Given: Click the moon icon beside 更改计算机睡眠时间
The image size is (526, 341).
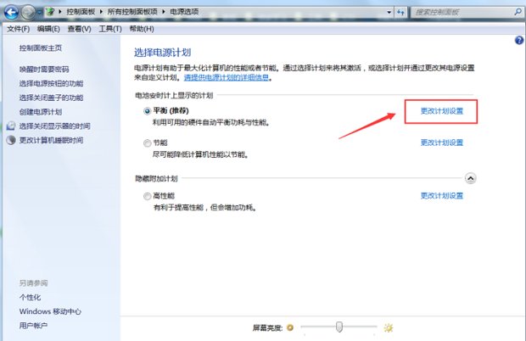Looking at the screenshot, I should (x=11, y=140).
